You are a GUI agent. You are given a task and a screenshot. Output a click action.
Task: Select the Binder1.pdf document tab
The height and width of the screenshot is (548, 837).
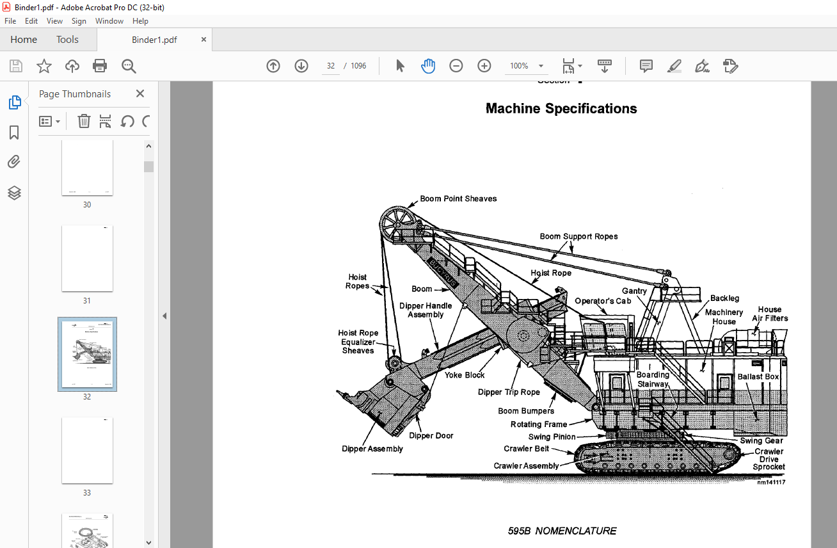point(154,40)
